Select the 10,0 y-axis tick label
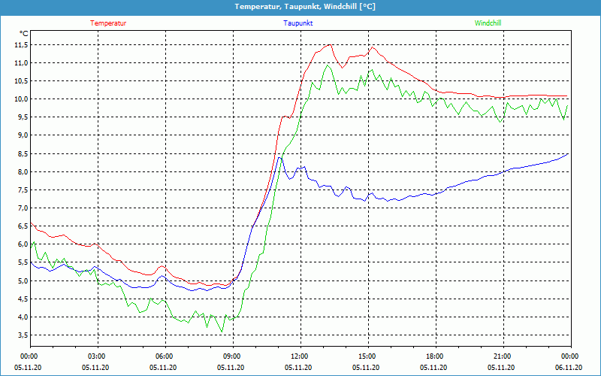 click(x=21, y=99)
